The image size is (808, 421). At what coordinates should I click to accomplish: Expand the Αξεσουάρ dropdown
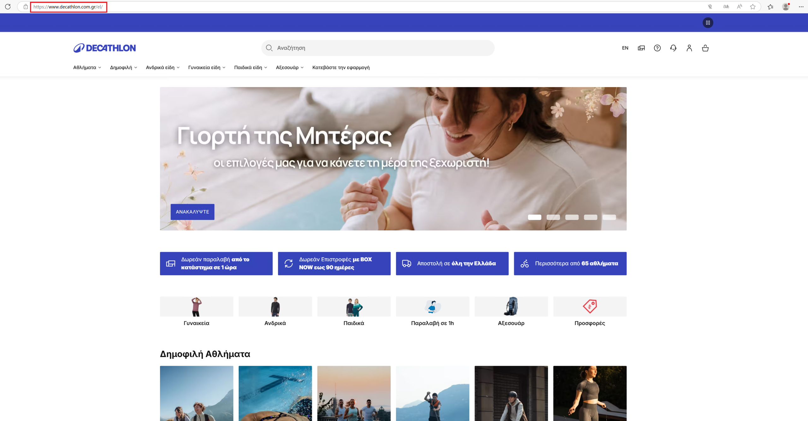(289, 68)
